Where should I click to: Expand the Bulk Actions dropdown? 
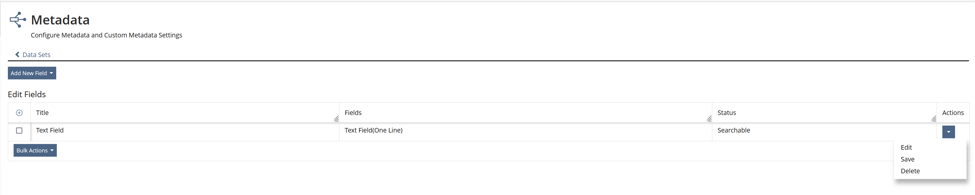pyautogui.click(x=35, y=150)
